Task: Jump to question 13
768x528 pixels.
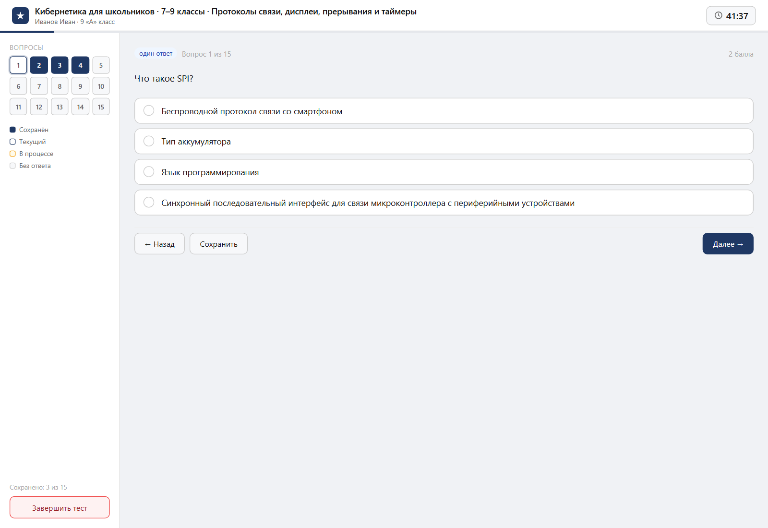Action: pos(60,107)
